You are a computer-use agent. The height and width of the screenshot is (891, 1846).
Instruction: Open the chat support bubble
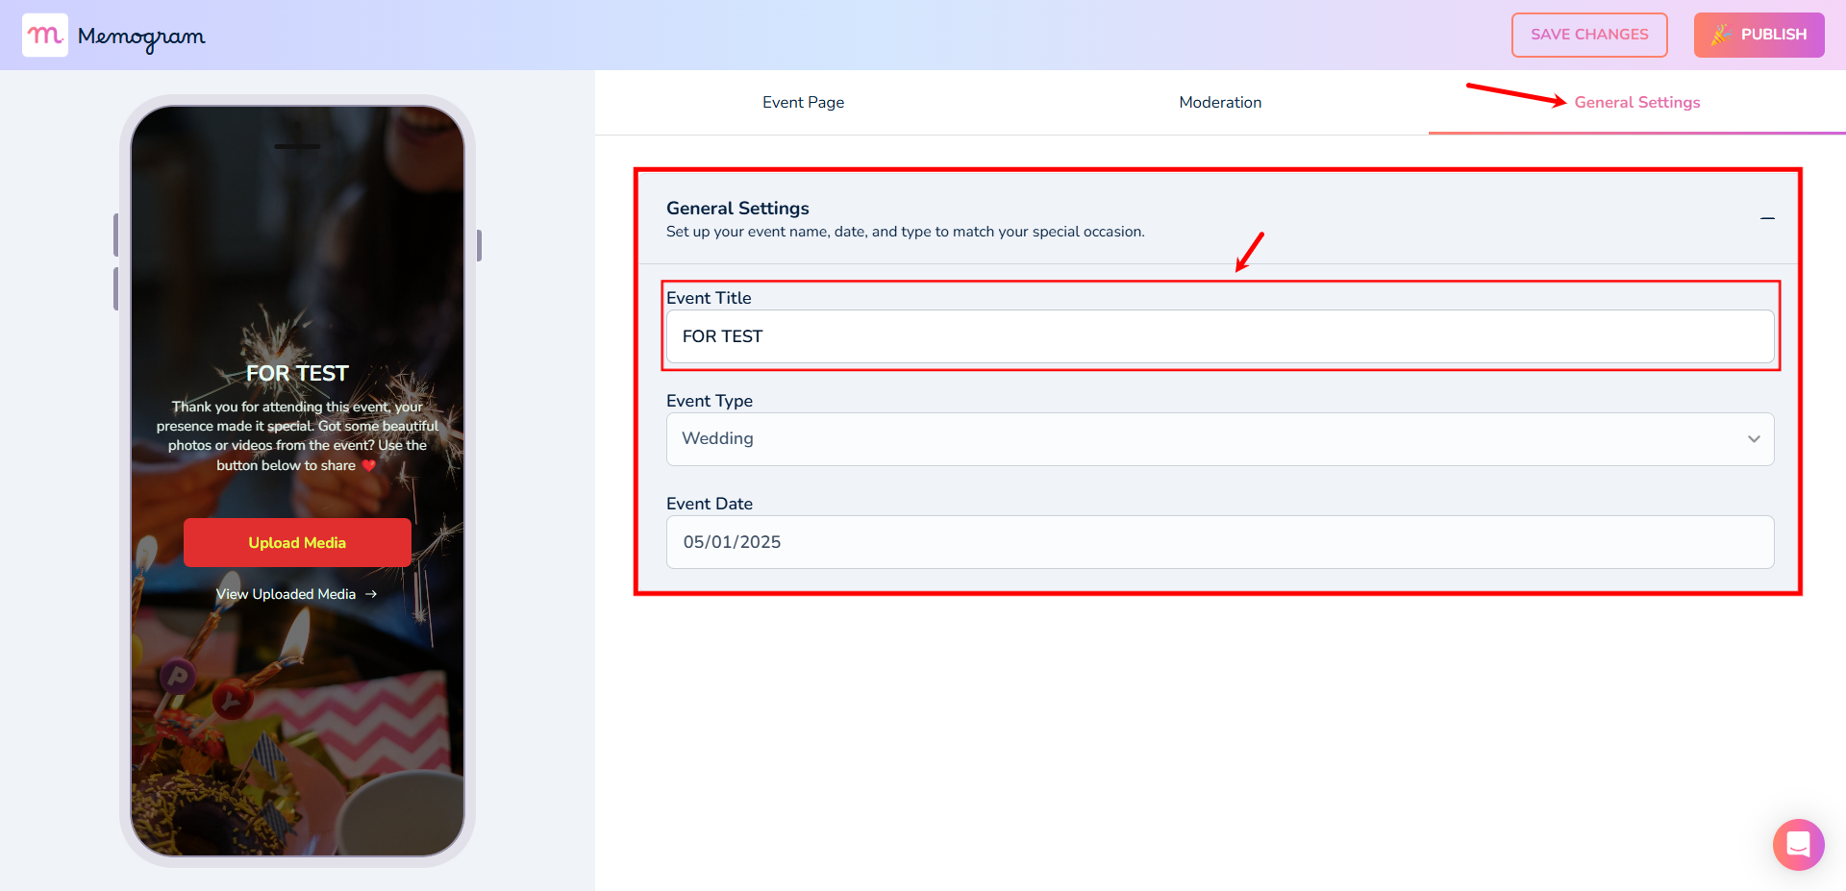click(1798, 844)
